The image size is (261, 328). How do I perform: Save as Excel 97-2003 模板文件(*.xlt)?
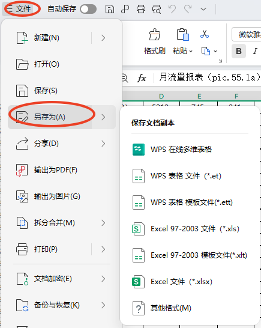click(190, 255)
